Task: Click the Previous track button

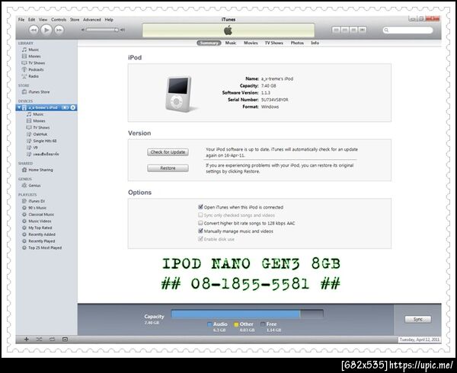Action: click(x=34, y=30)
